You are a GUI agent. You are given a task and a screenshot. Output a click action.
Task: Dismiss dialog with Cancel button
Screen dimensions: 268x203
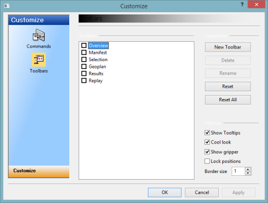[202, 192]
